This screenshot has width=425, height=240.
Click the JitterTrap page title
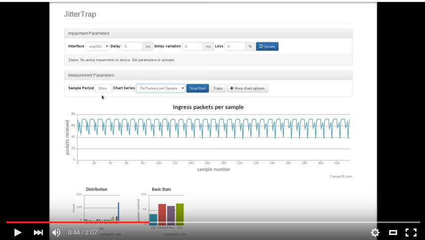pyautogui.click(x=80, y=14)
